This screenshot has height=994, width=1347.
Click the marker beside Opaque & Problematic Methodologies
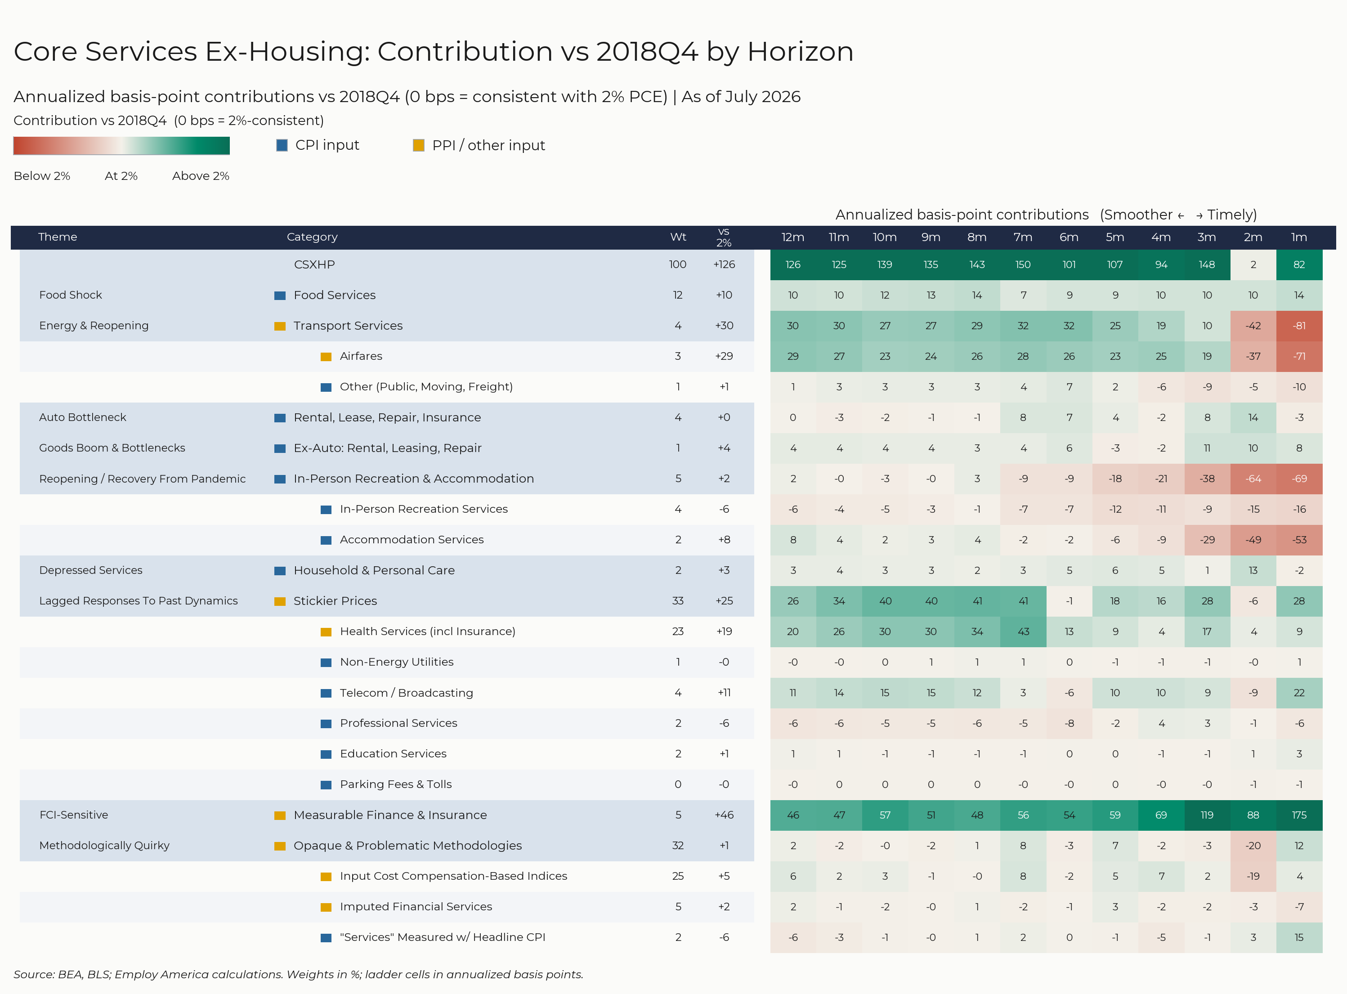click(x=280, y=846)
